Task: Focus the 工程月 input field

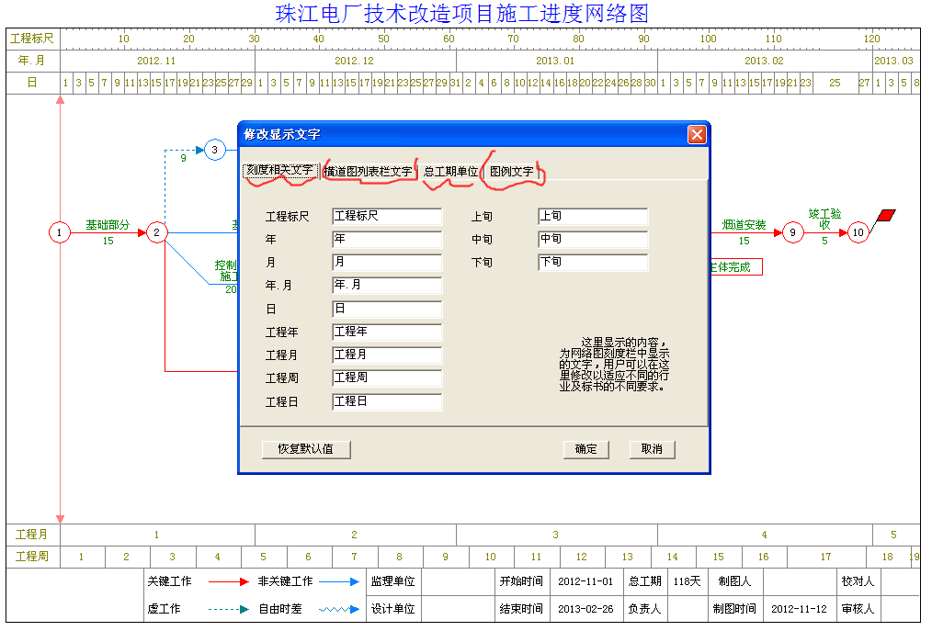Action: click(387, 355)
